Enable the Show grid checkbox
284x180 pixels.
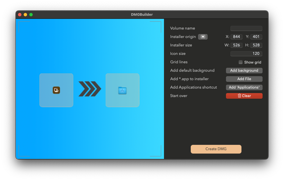[x=240, y=62]
